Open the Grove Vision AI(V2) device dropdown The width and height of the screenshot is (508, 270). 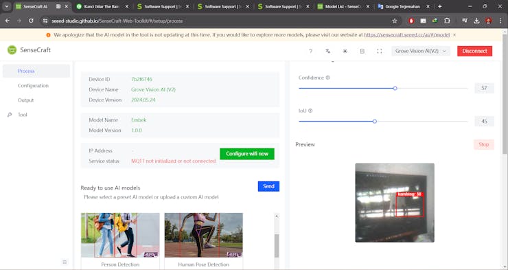[x=421, y=51]
